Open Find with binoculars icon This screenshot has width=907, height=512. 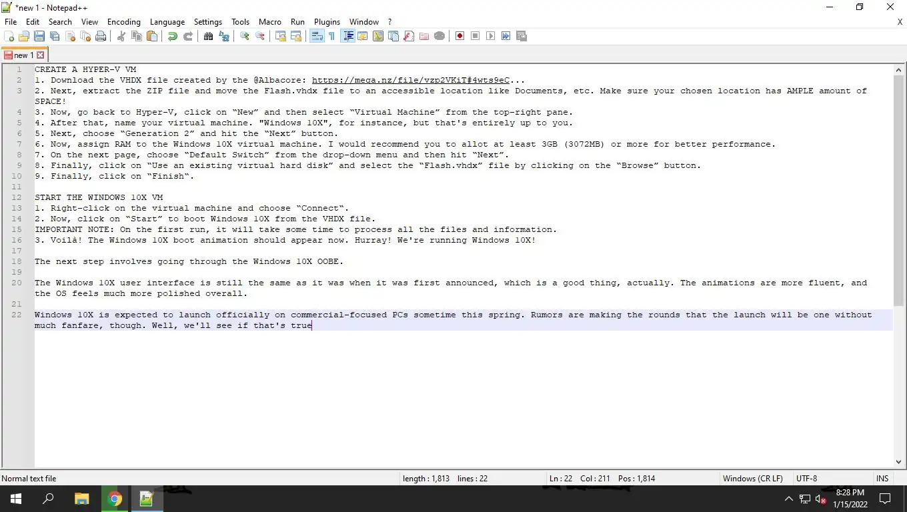208,36
